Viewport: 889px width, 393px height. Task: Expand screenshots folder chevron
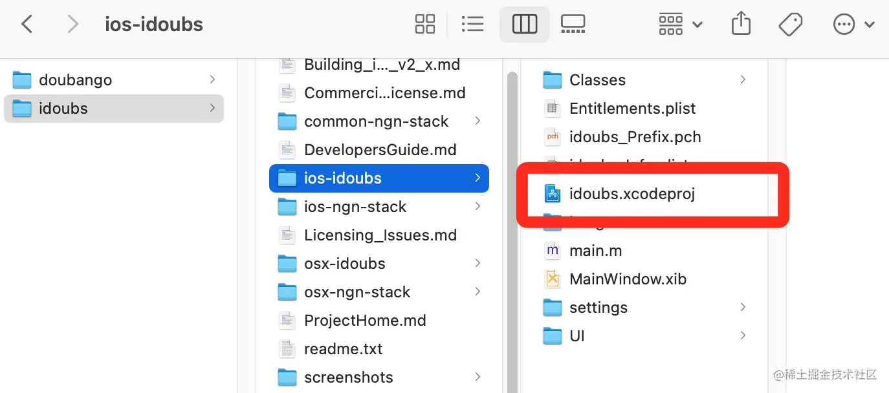tap(477, 377)
